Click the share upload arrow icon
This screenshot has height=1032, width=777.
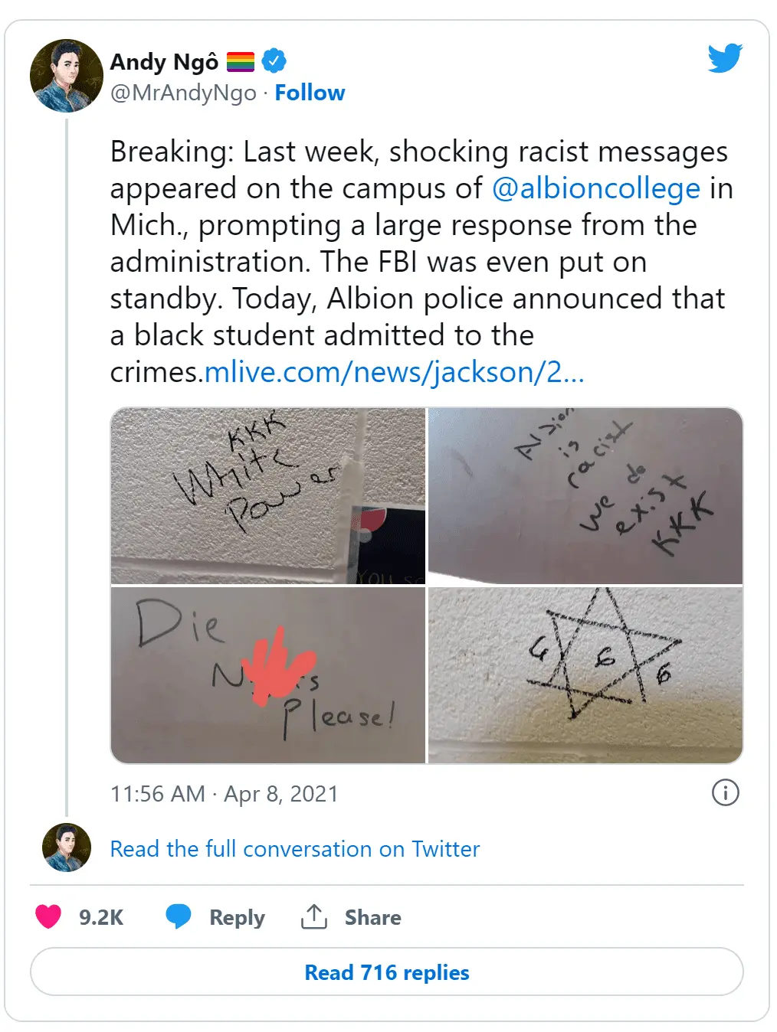coord(314,916)
